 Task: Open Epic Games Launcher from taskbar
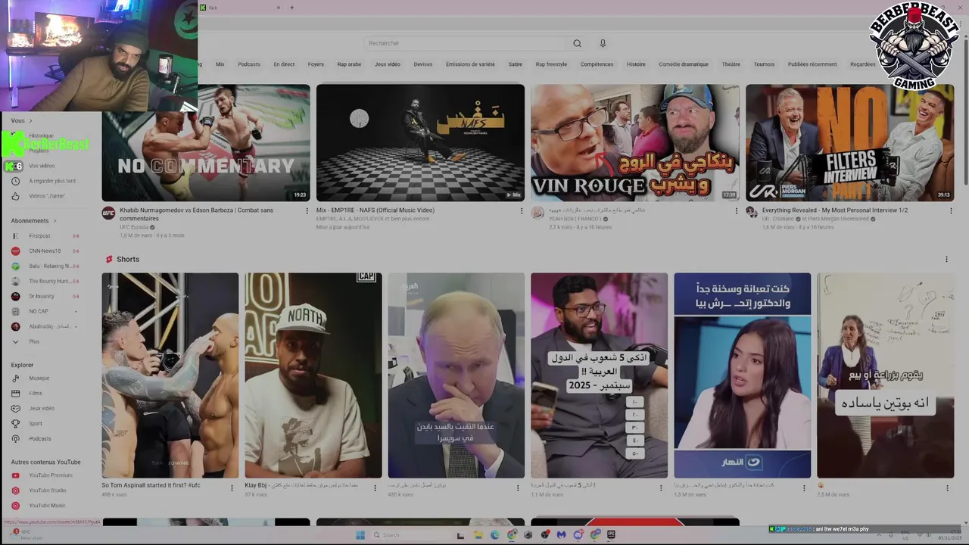click(612, 535)
